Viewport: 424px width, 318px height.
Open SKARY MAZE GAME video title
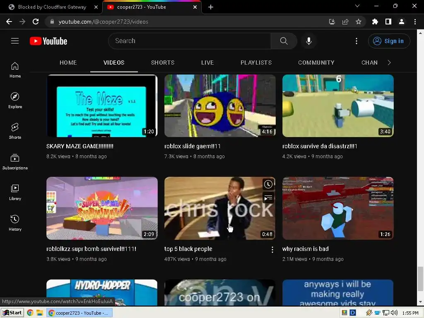[x=80, y=146]
